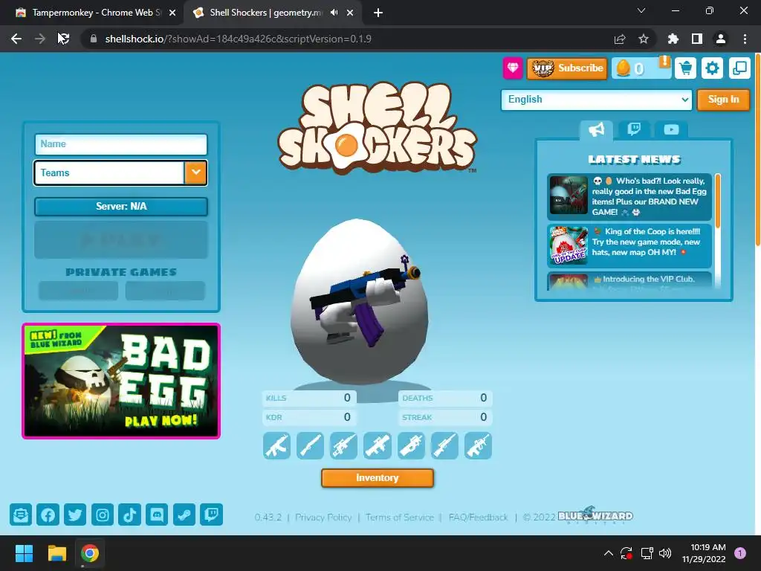Click the Chrome taskbar icon
761x571 pixels.
(90, 553)
